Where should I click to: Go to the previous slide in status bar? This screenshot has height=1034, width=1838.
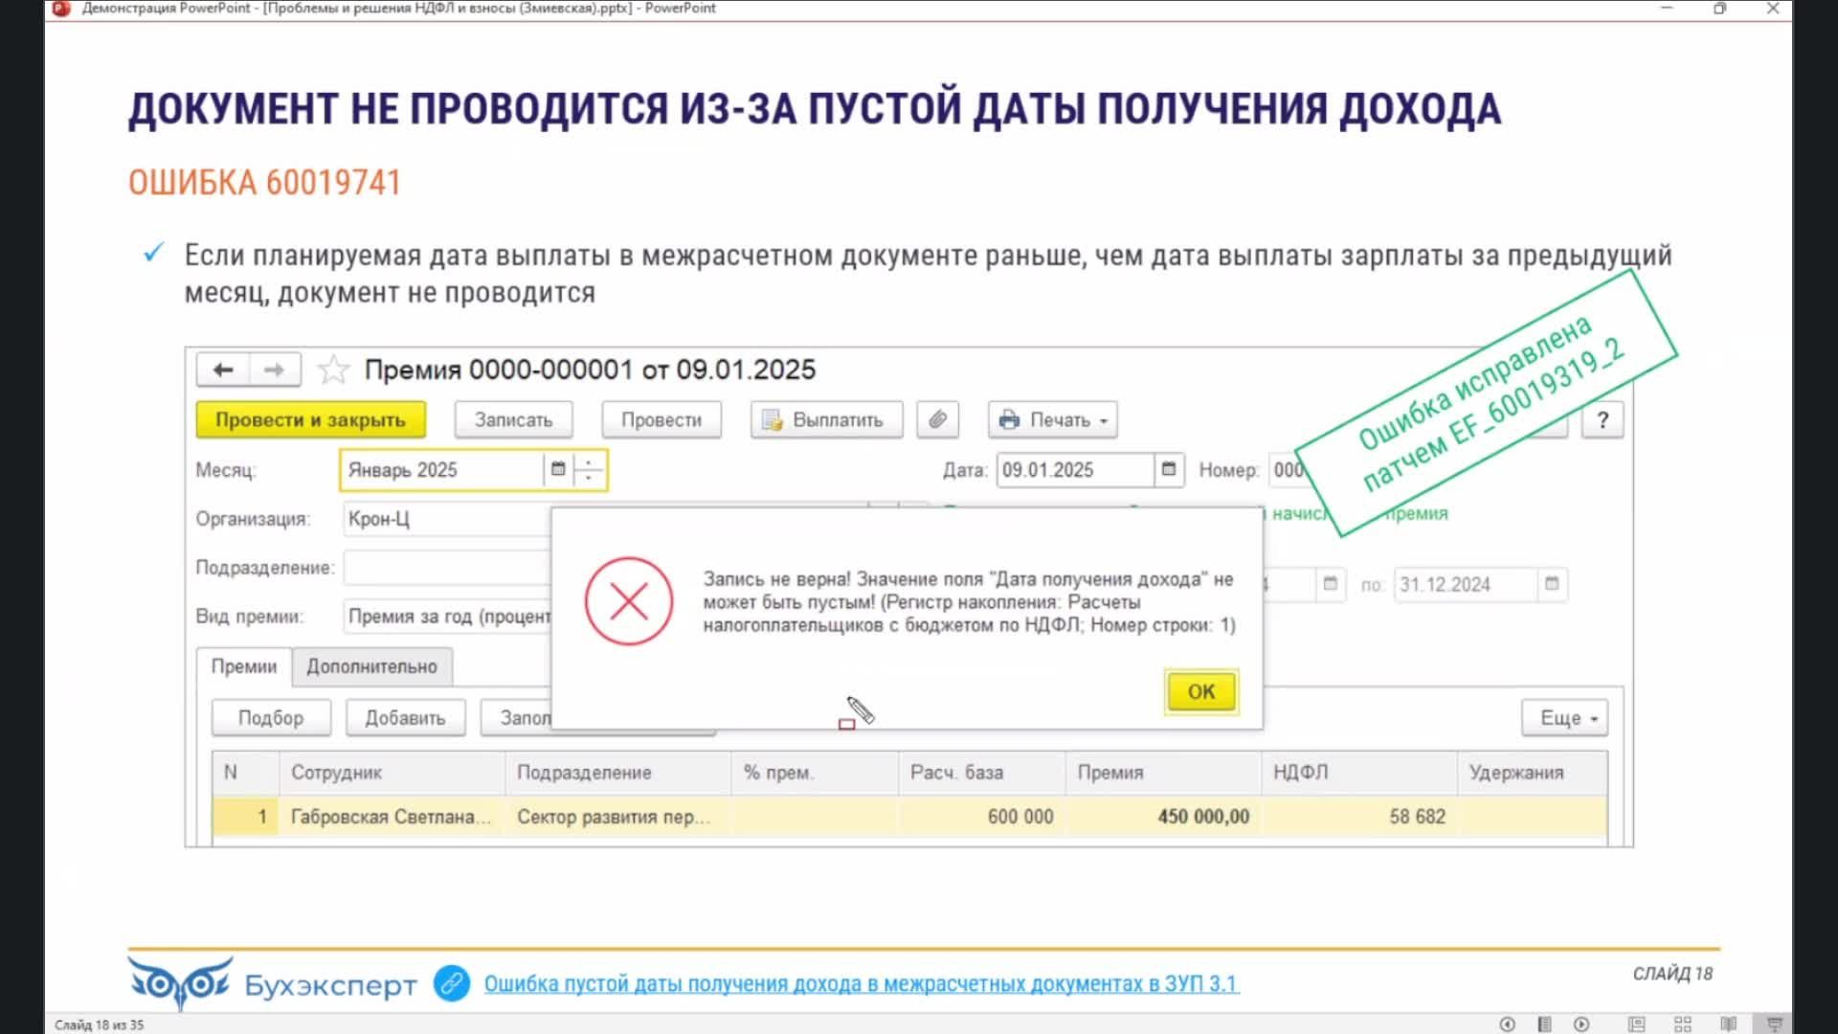pos(1507,1024)
